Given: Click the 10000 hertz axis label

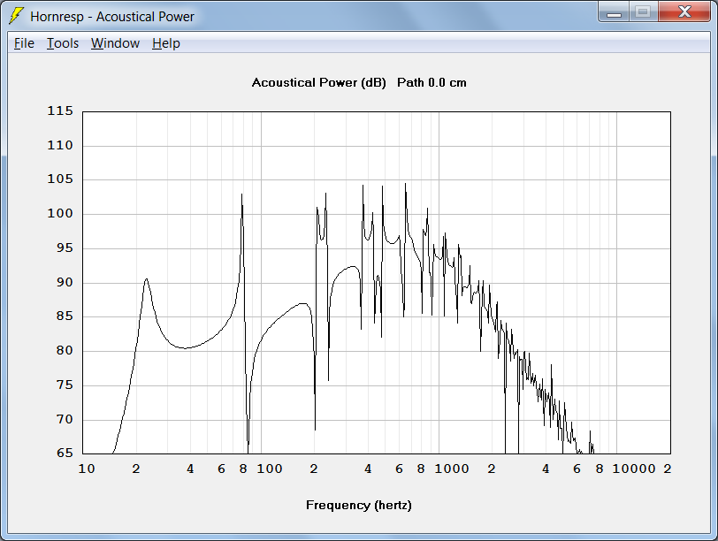Looking at the screenshot, I should (634, 469).
